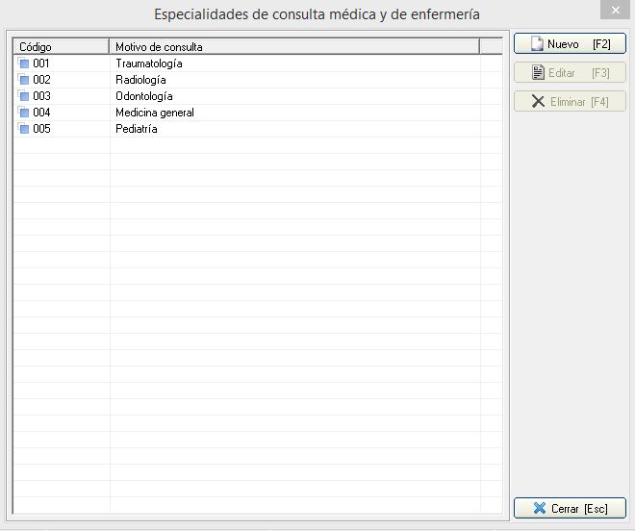Click the blue icon beside code 003
The height and width of the screenshot is (531, 635).
pos(24,96)
